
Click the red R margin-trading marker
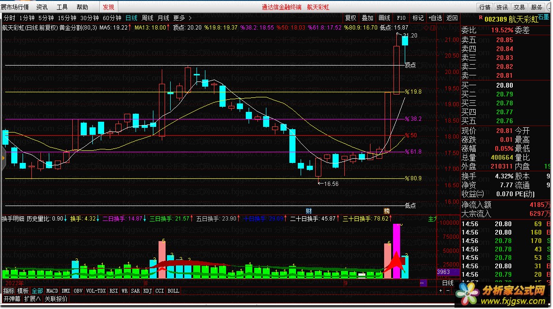point(481,17)
